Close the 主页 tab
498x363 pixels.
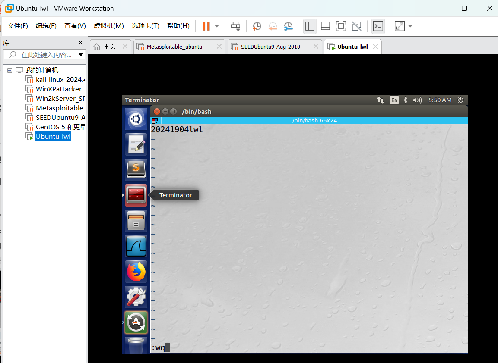point(125,47)
